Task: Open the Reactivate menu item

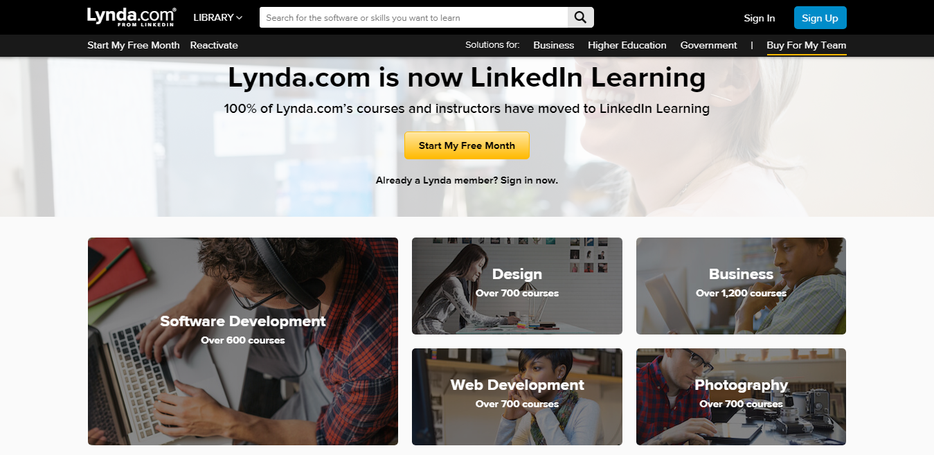Action: tap(214, 45)
